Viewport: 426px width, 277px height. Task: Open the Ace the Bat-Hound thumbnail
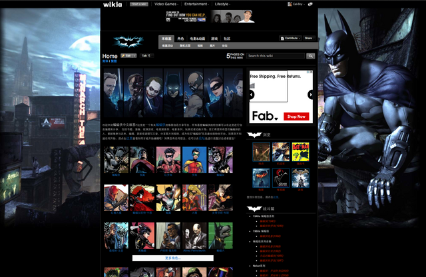[x=220, y=236]
